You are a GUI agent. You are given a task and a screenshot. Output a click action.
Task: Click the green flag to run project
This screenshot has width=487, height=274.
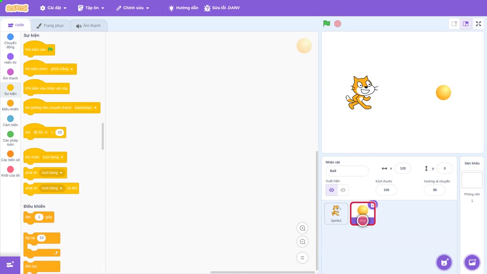point(326,23)
